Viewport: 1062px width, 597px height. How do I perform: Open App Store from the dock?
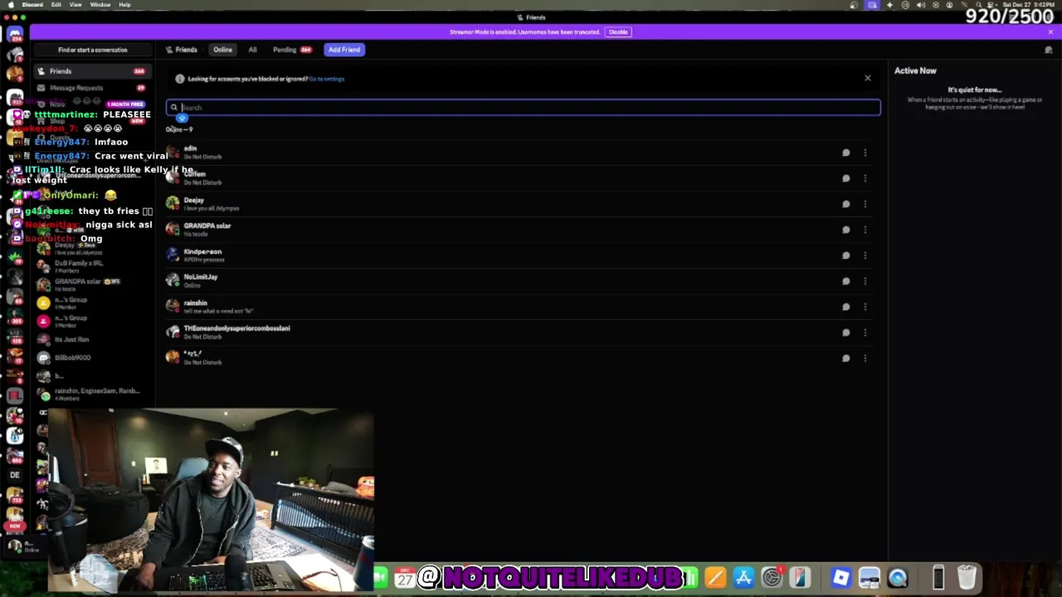743,578
